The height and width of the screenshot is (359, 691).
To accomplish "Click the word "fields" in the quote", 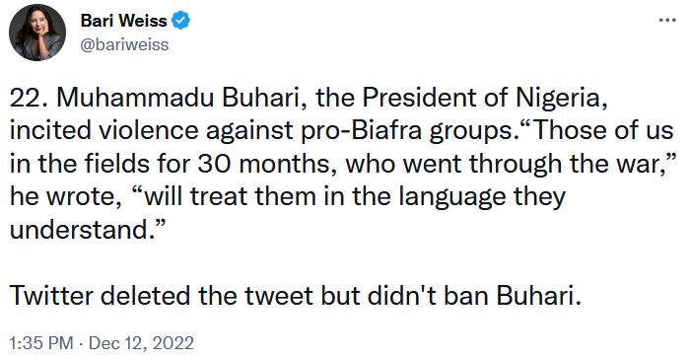I will pos(116,164).
